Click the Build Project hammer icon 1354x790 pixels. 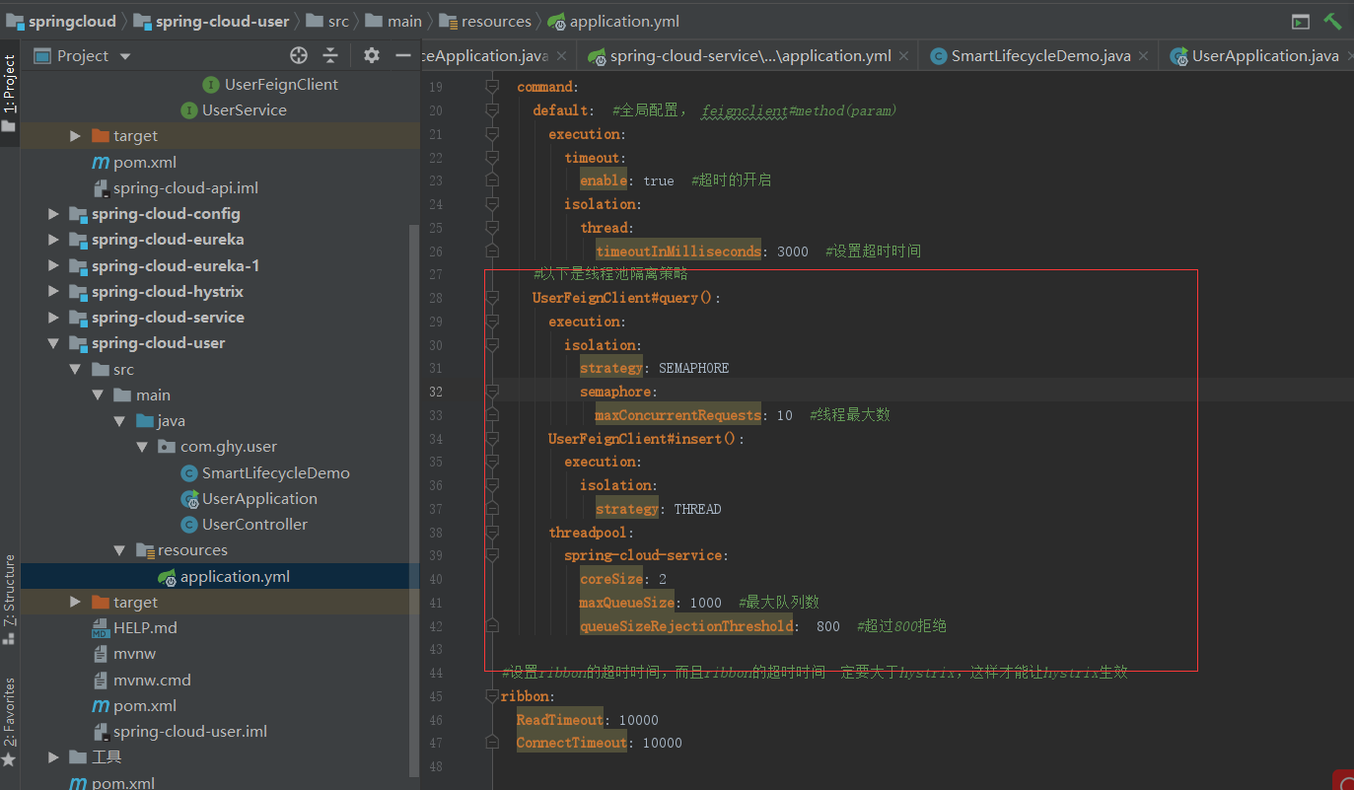[1333, 21]
